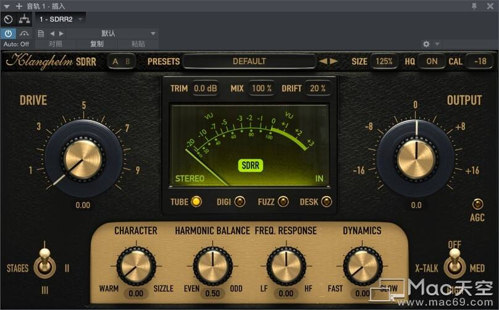Click the DRIVE knob

click(x=83, y=159)
